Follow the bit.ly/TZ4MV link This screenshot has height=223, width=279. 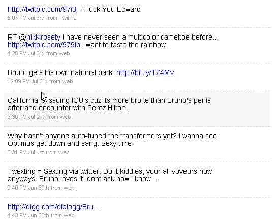pos(145,72)
